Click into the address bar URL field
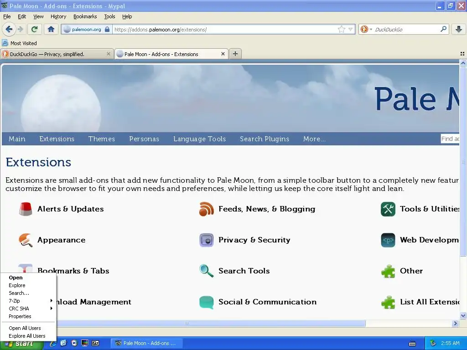Viewport: 467px width, 350px height. (225, 29)
